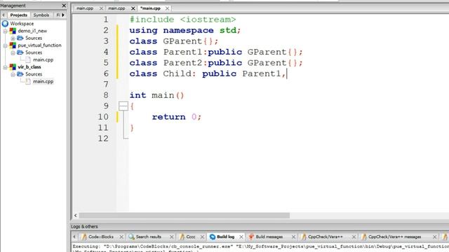Screen dimensions: 449x252
Task: Select the vir_b_class project label
Action: 29,67
